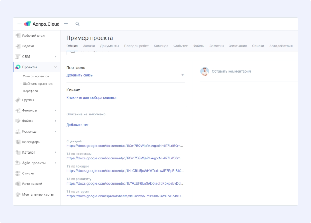Switch to the Автодействия tab
The width and height of the screenshot is (311, 223).
point(281,46)
